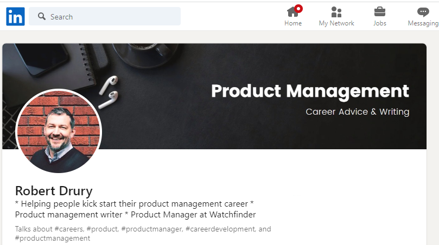The image size is (439, 245).
Task: Open My Network people icon
Action: pos(336,12)
